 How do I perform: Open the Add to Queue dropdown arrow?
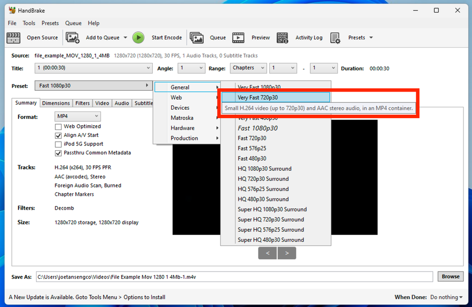coord(125,38)
